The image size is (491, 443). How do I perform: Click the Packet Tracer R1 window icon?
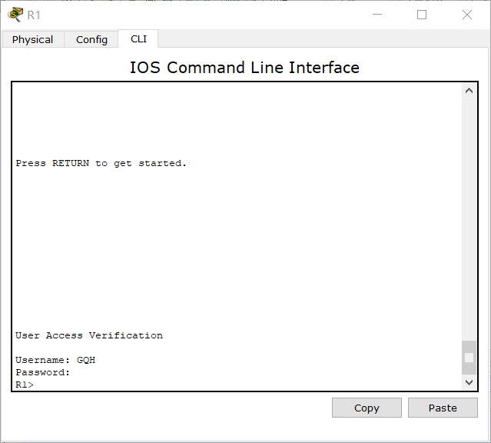click(15, 15)
